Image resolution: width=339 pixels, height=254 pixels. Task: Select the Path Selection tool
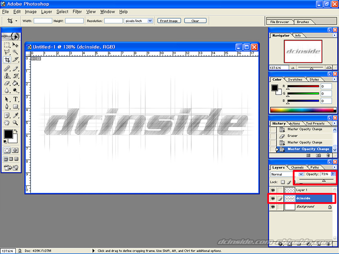click(x=7, y=99)
